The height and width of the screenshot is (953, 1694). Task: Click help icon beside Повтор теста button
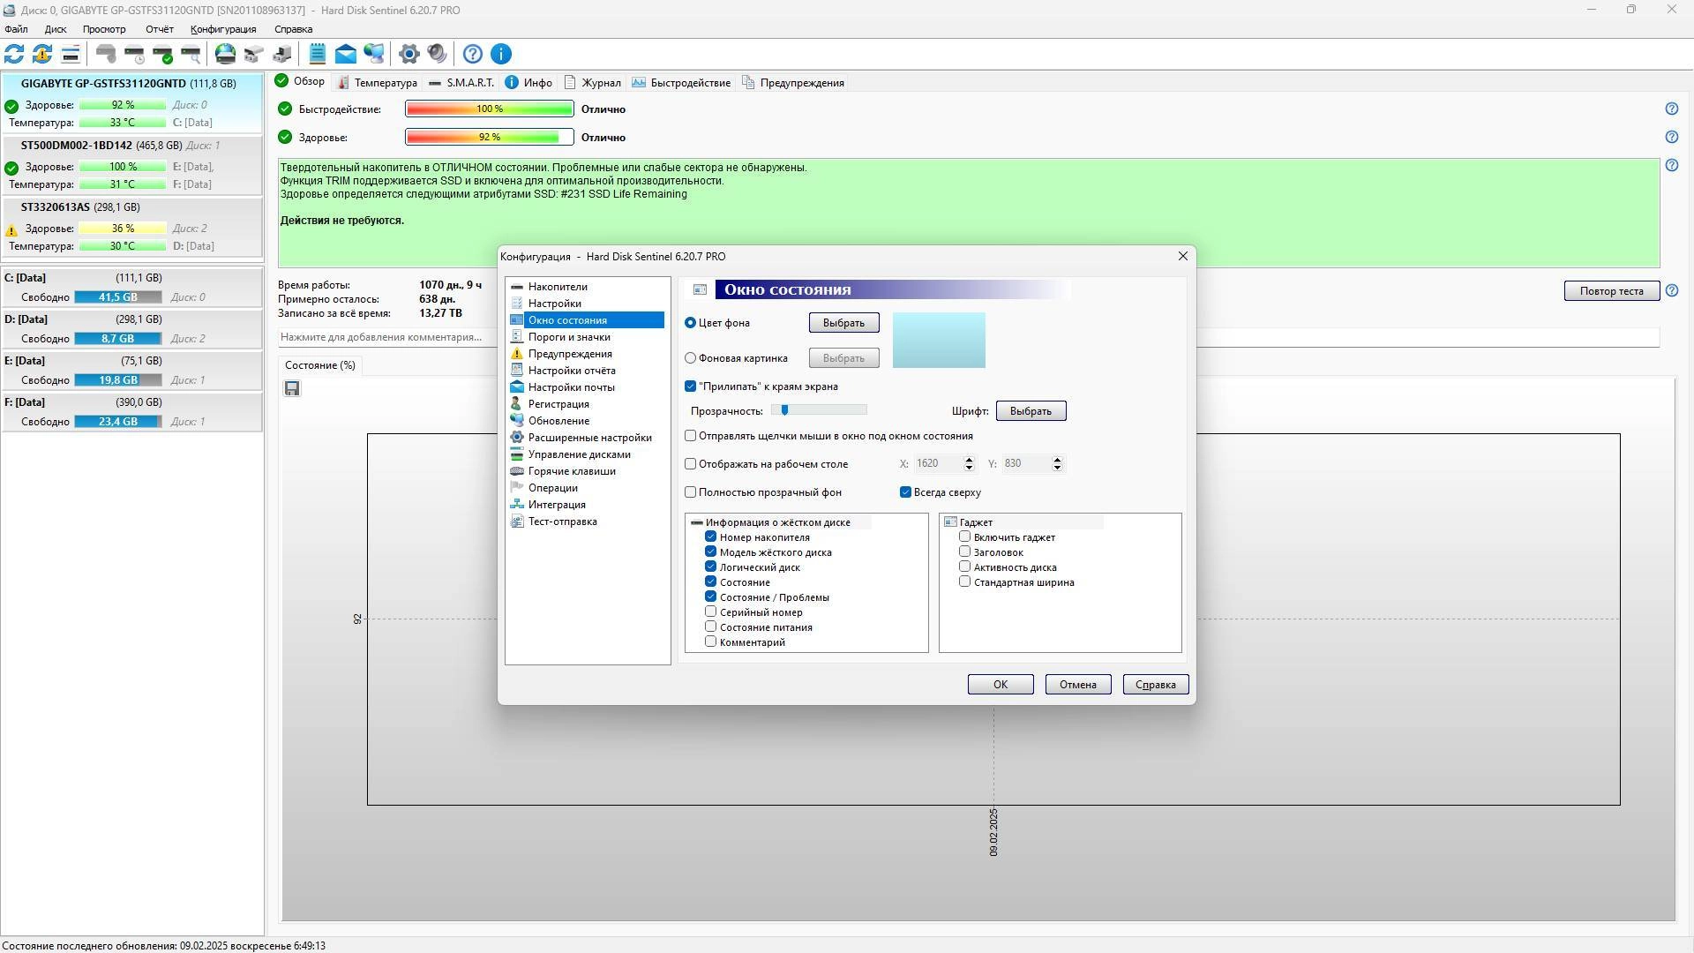[1671, 290]
